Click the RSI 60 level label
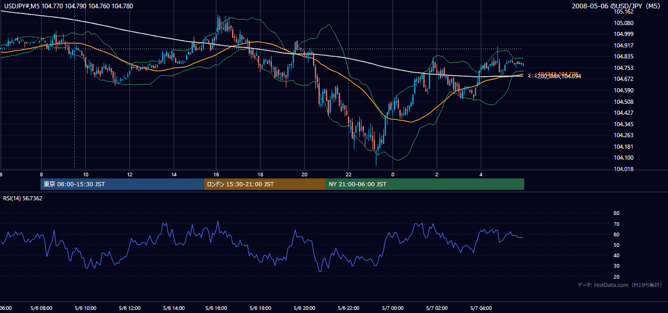This screenshot has width=668, height=313. [x=616, y=234]
